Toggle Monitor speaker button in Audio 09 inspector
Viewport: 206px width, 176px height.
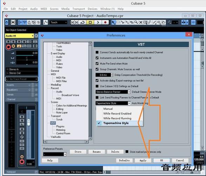(13, 46)
